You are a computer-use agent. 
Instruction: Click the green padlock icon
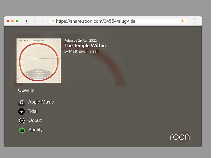pos(53,21)
